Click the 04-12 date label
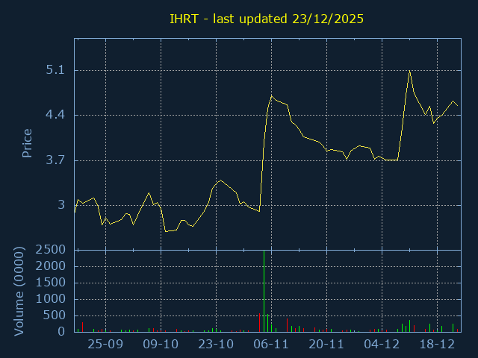 click(x=382, y=345)
